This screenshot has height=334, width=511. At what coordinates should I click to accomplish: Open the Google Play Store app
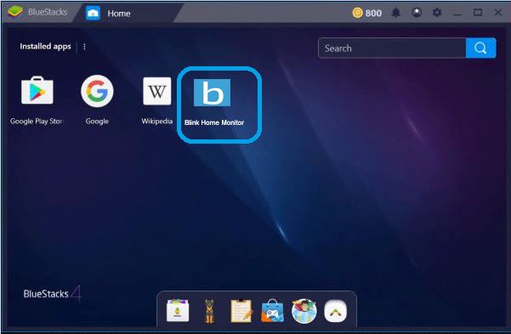(x=37, y=91)
